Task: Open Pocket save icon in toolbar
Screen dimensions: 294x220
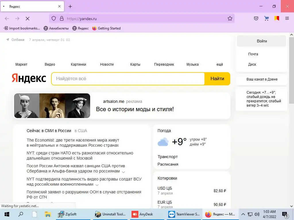Action: [x=256, y=18]
